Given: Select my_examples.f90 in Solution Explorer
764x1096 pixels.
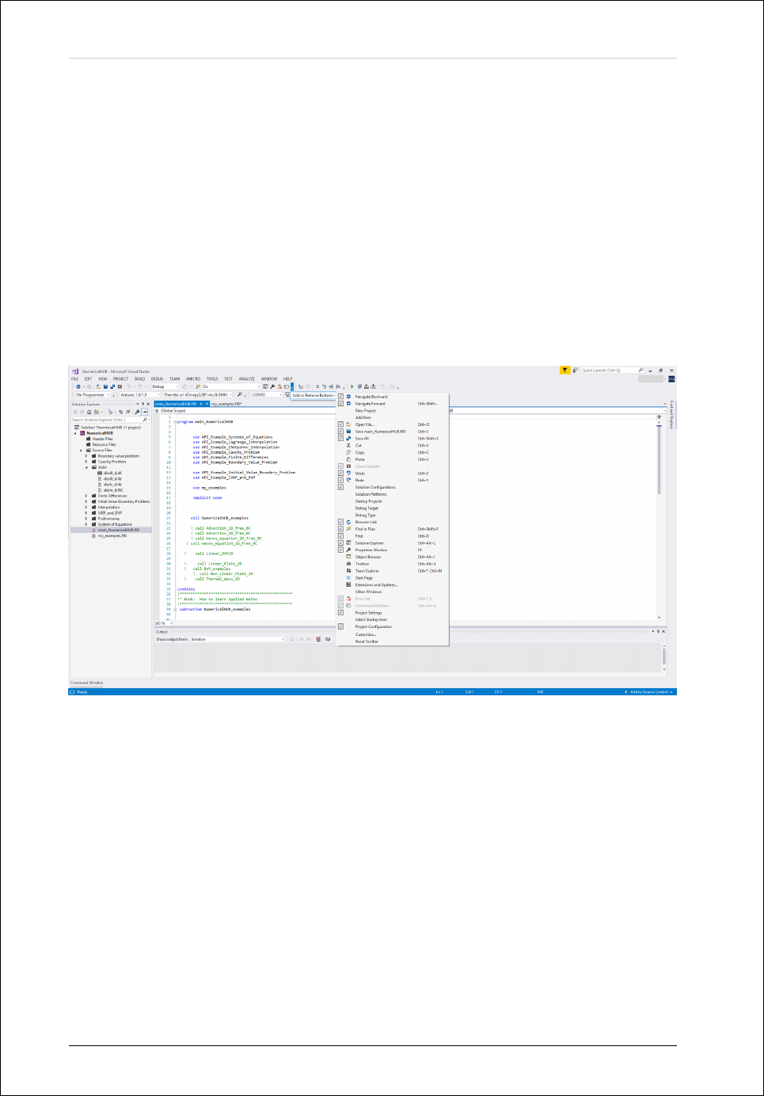Looking at the screenshot, I should click(112, 536).
